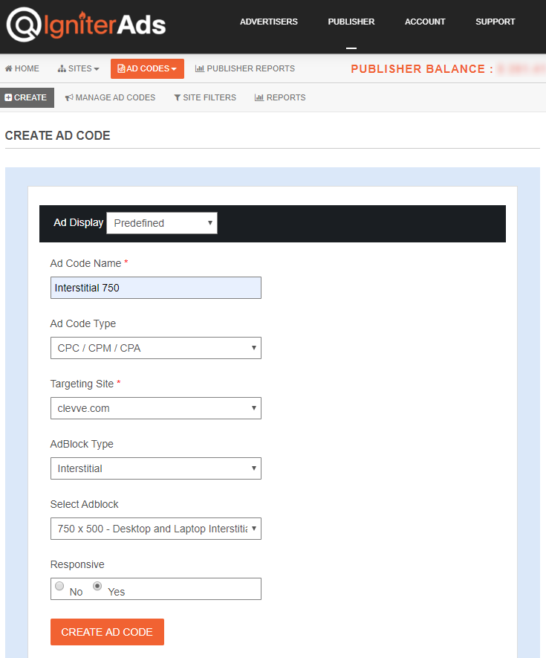This screenshot has width=546, height=658.
Task: Open the Advertisers menu
Action: (269, 22)
